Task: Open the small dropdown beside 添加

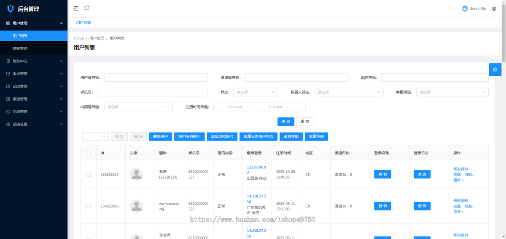Action: click(96, 136)
